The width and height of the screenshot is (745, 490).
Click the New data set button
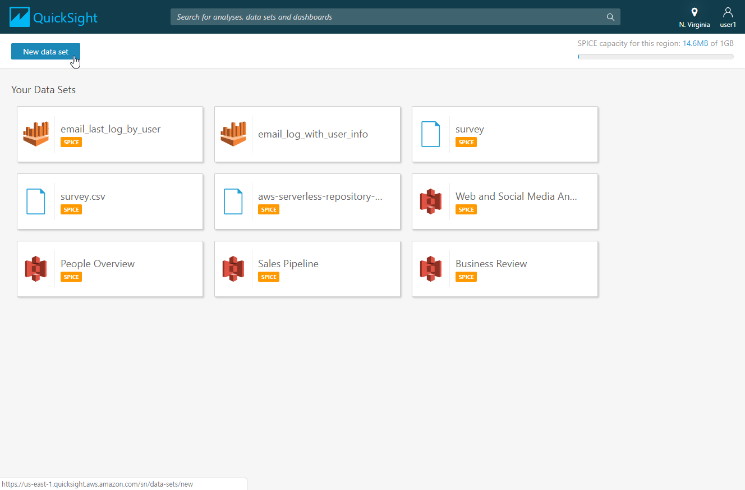coord(46,52)
